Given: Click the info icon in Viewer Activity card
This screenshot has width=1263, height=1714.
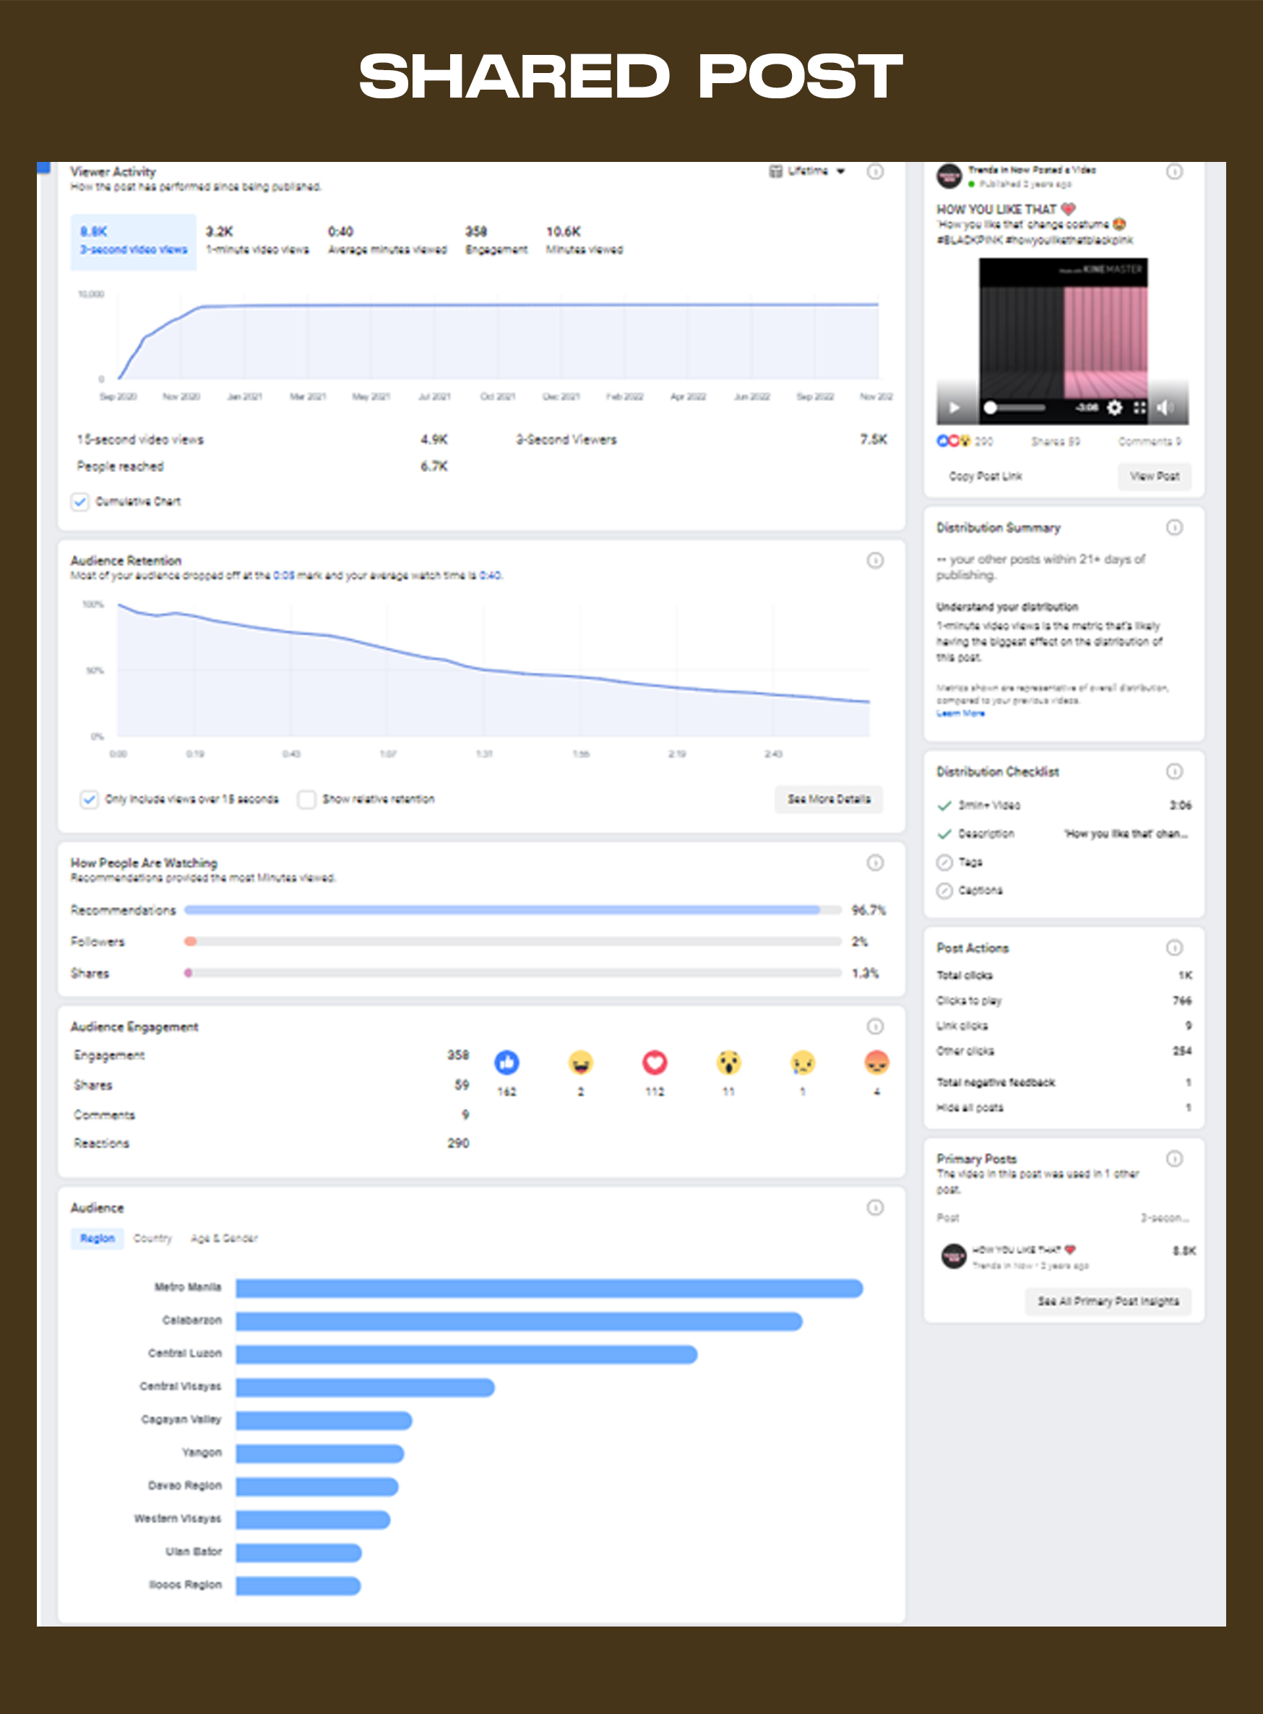Looking at the screenshot, I should pos(874,171).
